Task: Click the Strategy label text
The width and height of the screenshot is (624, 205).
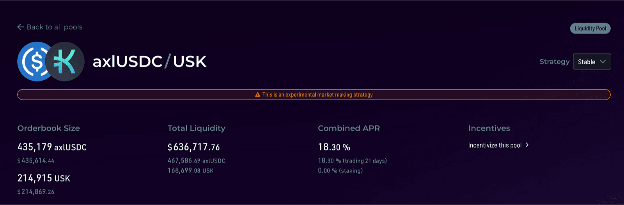Action: [x=555, y=62]
